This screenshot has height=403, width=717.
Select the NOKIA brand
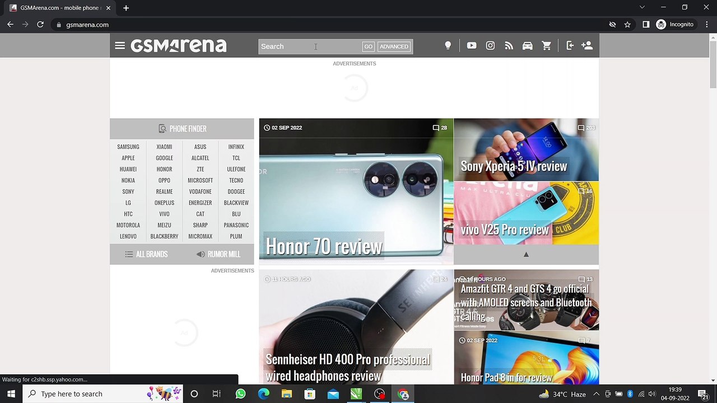(128, 180)
